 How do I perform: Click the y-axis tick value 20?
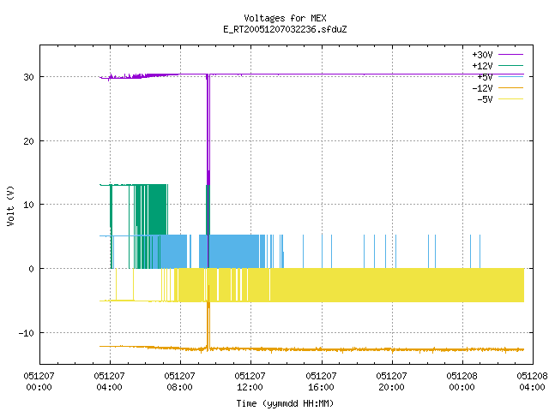(29, 141)
